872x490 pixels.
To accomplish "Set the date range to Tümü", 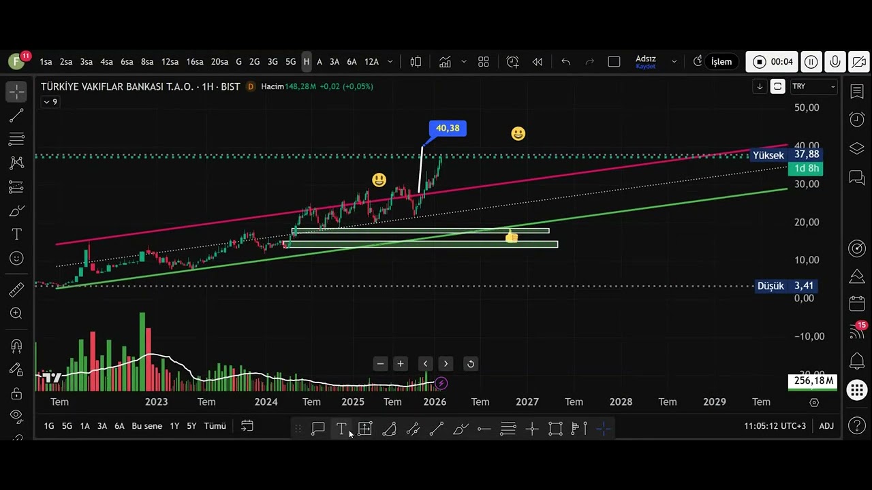I will (x=215, y=426).
